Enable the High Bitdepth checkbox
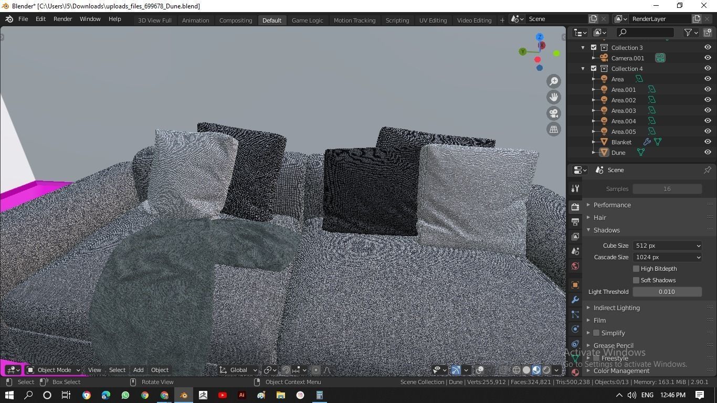717x403 pixels. (636, 269)
